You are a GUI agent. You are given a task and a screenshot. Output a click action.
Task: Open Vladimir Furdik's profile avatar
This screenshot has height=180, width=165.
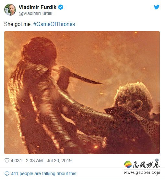(x=10, y=10)
